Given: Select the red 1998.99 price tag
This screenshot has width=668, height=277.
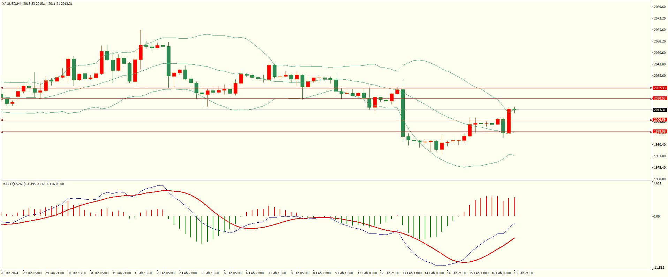Looking at the screenshot, I should click(660, 132).
